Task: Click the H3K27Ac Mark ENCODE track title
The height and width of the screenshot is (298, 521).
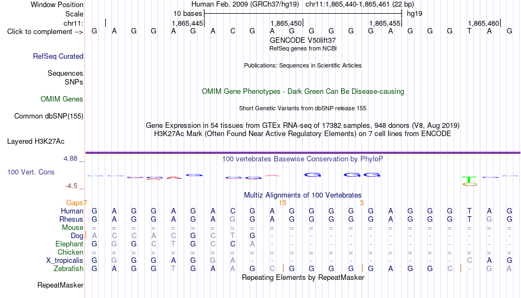Action: pyautogui.click(x=303, y=134)
